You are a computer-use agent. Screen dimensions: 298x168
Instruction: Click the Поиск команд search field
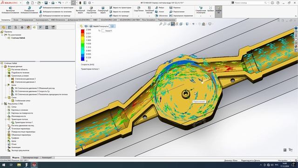249,3
